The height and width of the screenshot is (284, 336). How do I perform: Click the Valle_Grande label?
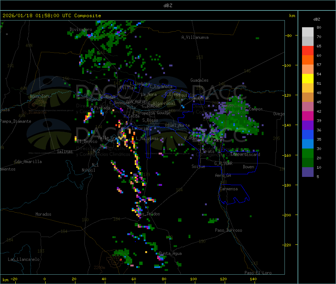coord(111,137)
